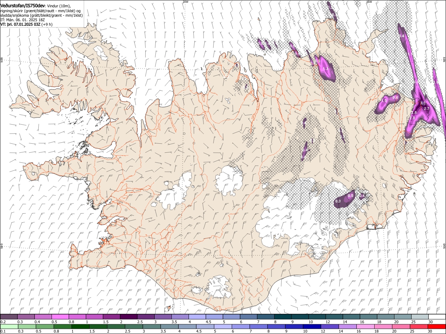Pick the rain-scale 10–12 deep blue swatch
Image resolution: width=446 pixels, height=334 pixels.
click(x=312, y=326)
